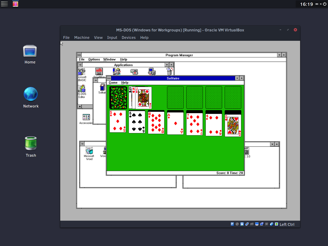Image resolution: width=328 pixels, height=246 pixels.
Task: Pick the 4 of diamonds tableau card
Action: pyautogui.click(x=214, y=125)
